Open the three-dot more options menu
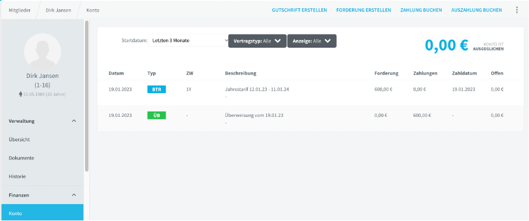Image resolution: width=529 pixels, height=221 pixels. [x=517, y=10]
